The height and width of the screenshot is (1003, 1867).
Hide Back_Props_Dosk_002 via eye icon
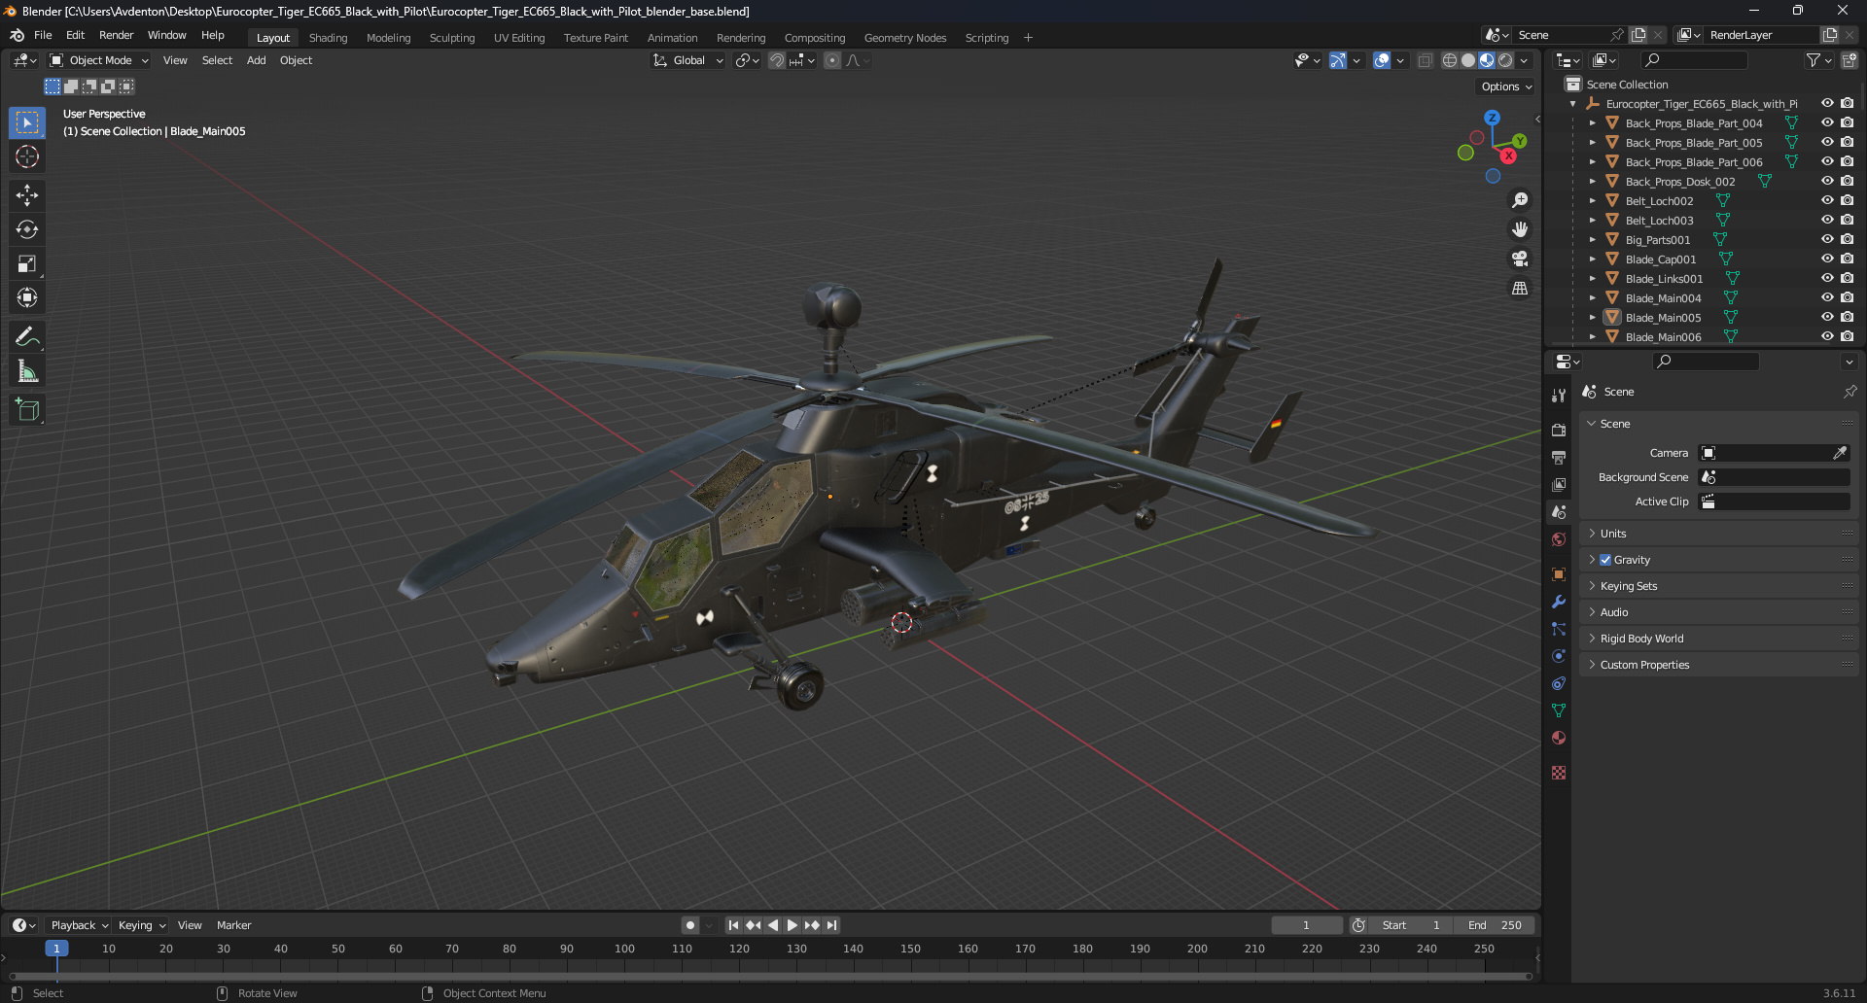click(1827, 181)
